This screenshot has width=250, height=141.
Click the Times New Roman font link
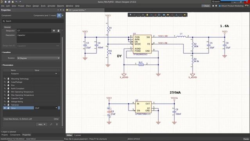(18, 119)
